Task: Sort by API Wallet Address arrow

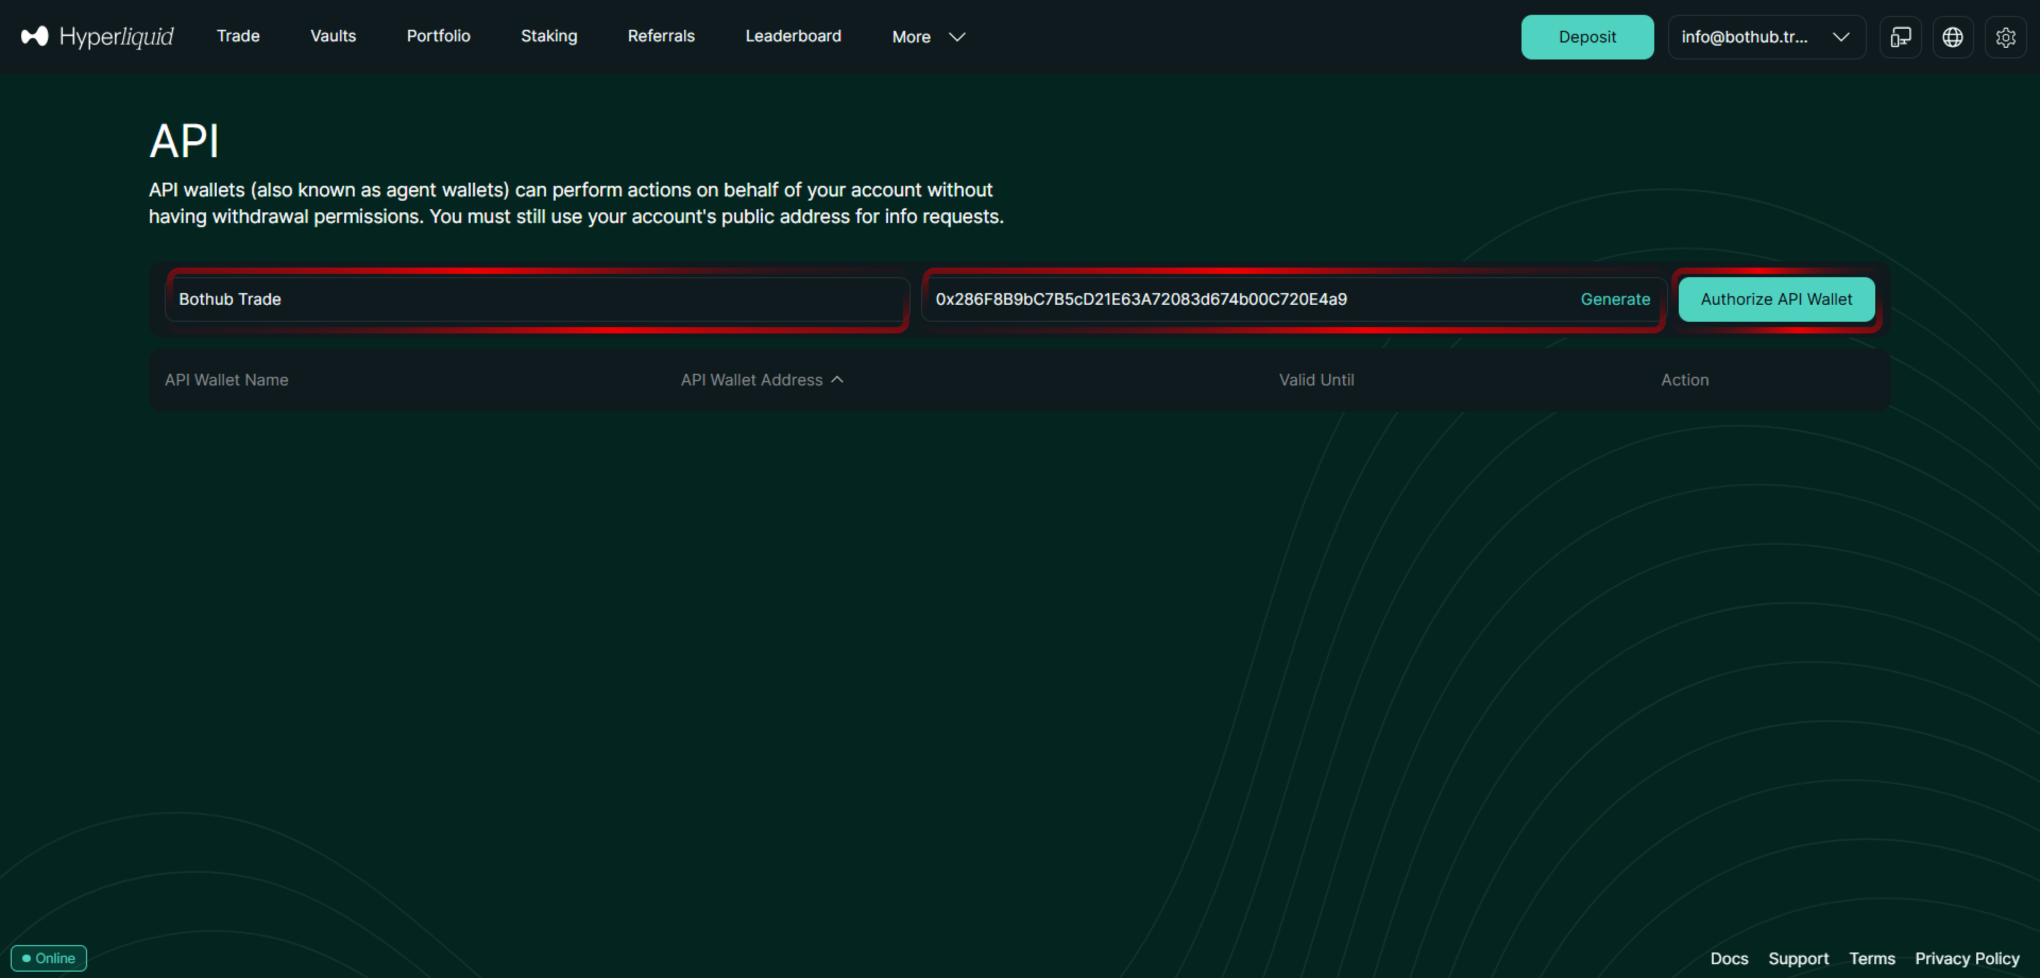Action: 837,380
